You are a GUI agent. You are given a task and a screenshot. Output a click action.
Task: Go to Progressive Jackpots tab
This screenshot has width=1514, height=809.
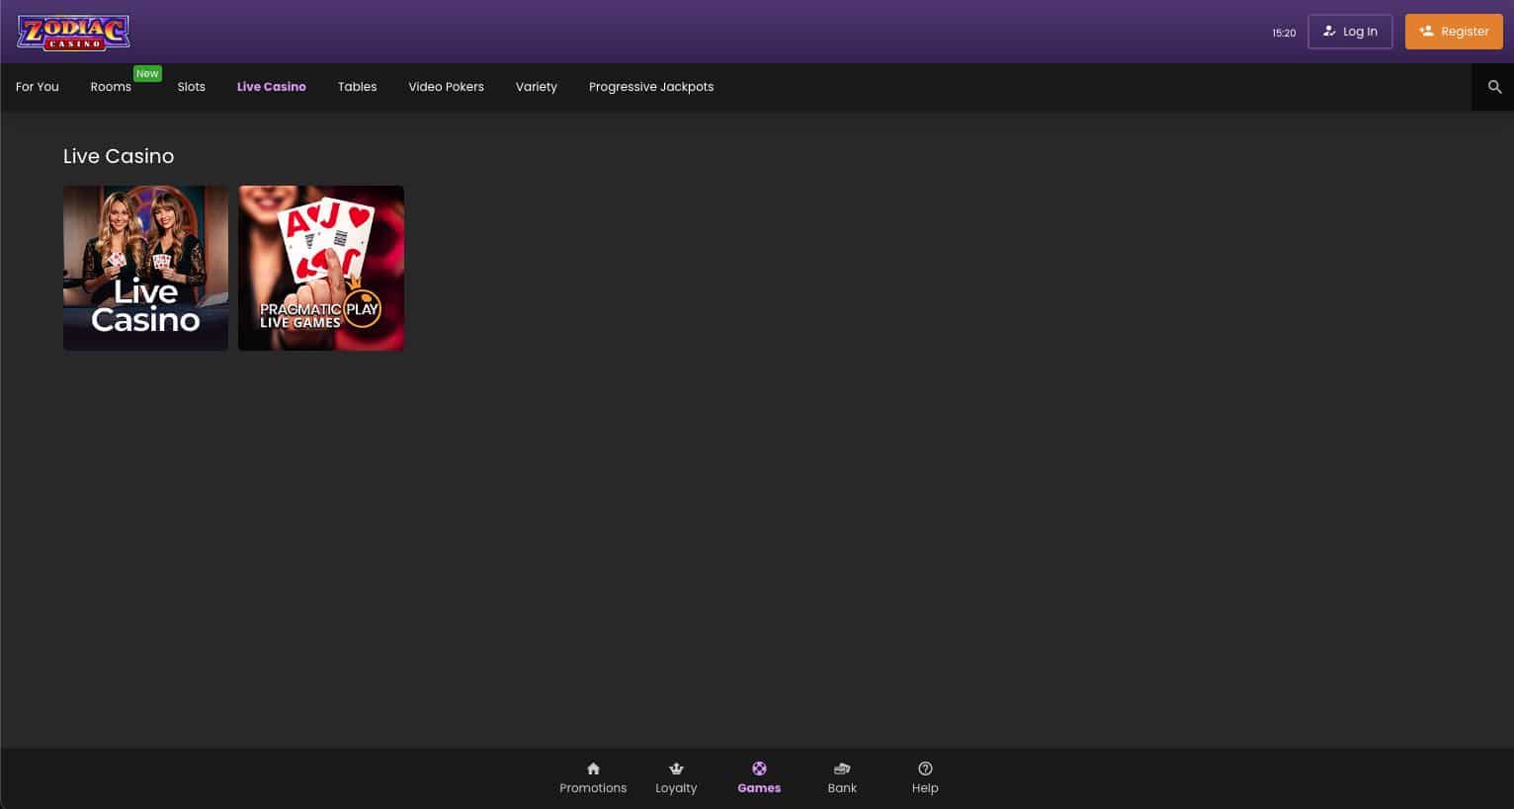tap(651, 87)
